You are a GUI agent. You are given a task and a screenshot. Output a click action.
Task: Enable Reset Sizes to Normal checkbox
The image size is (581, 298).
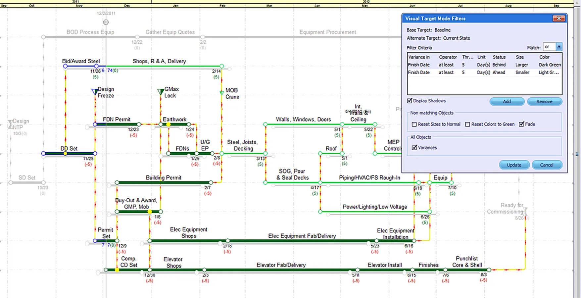click(414, 124)
